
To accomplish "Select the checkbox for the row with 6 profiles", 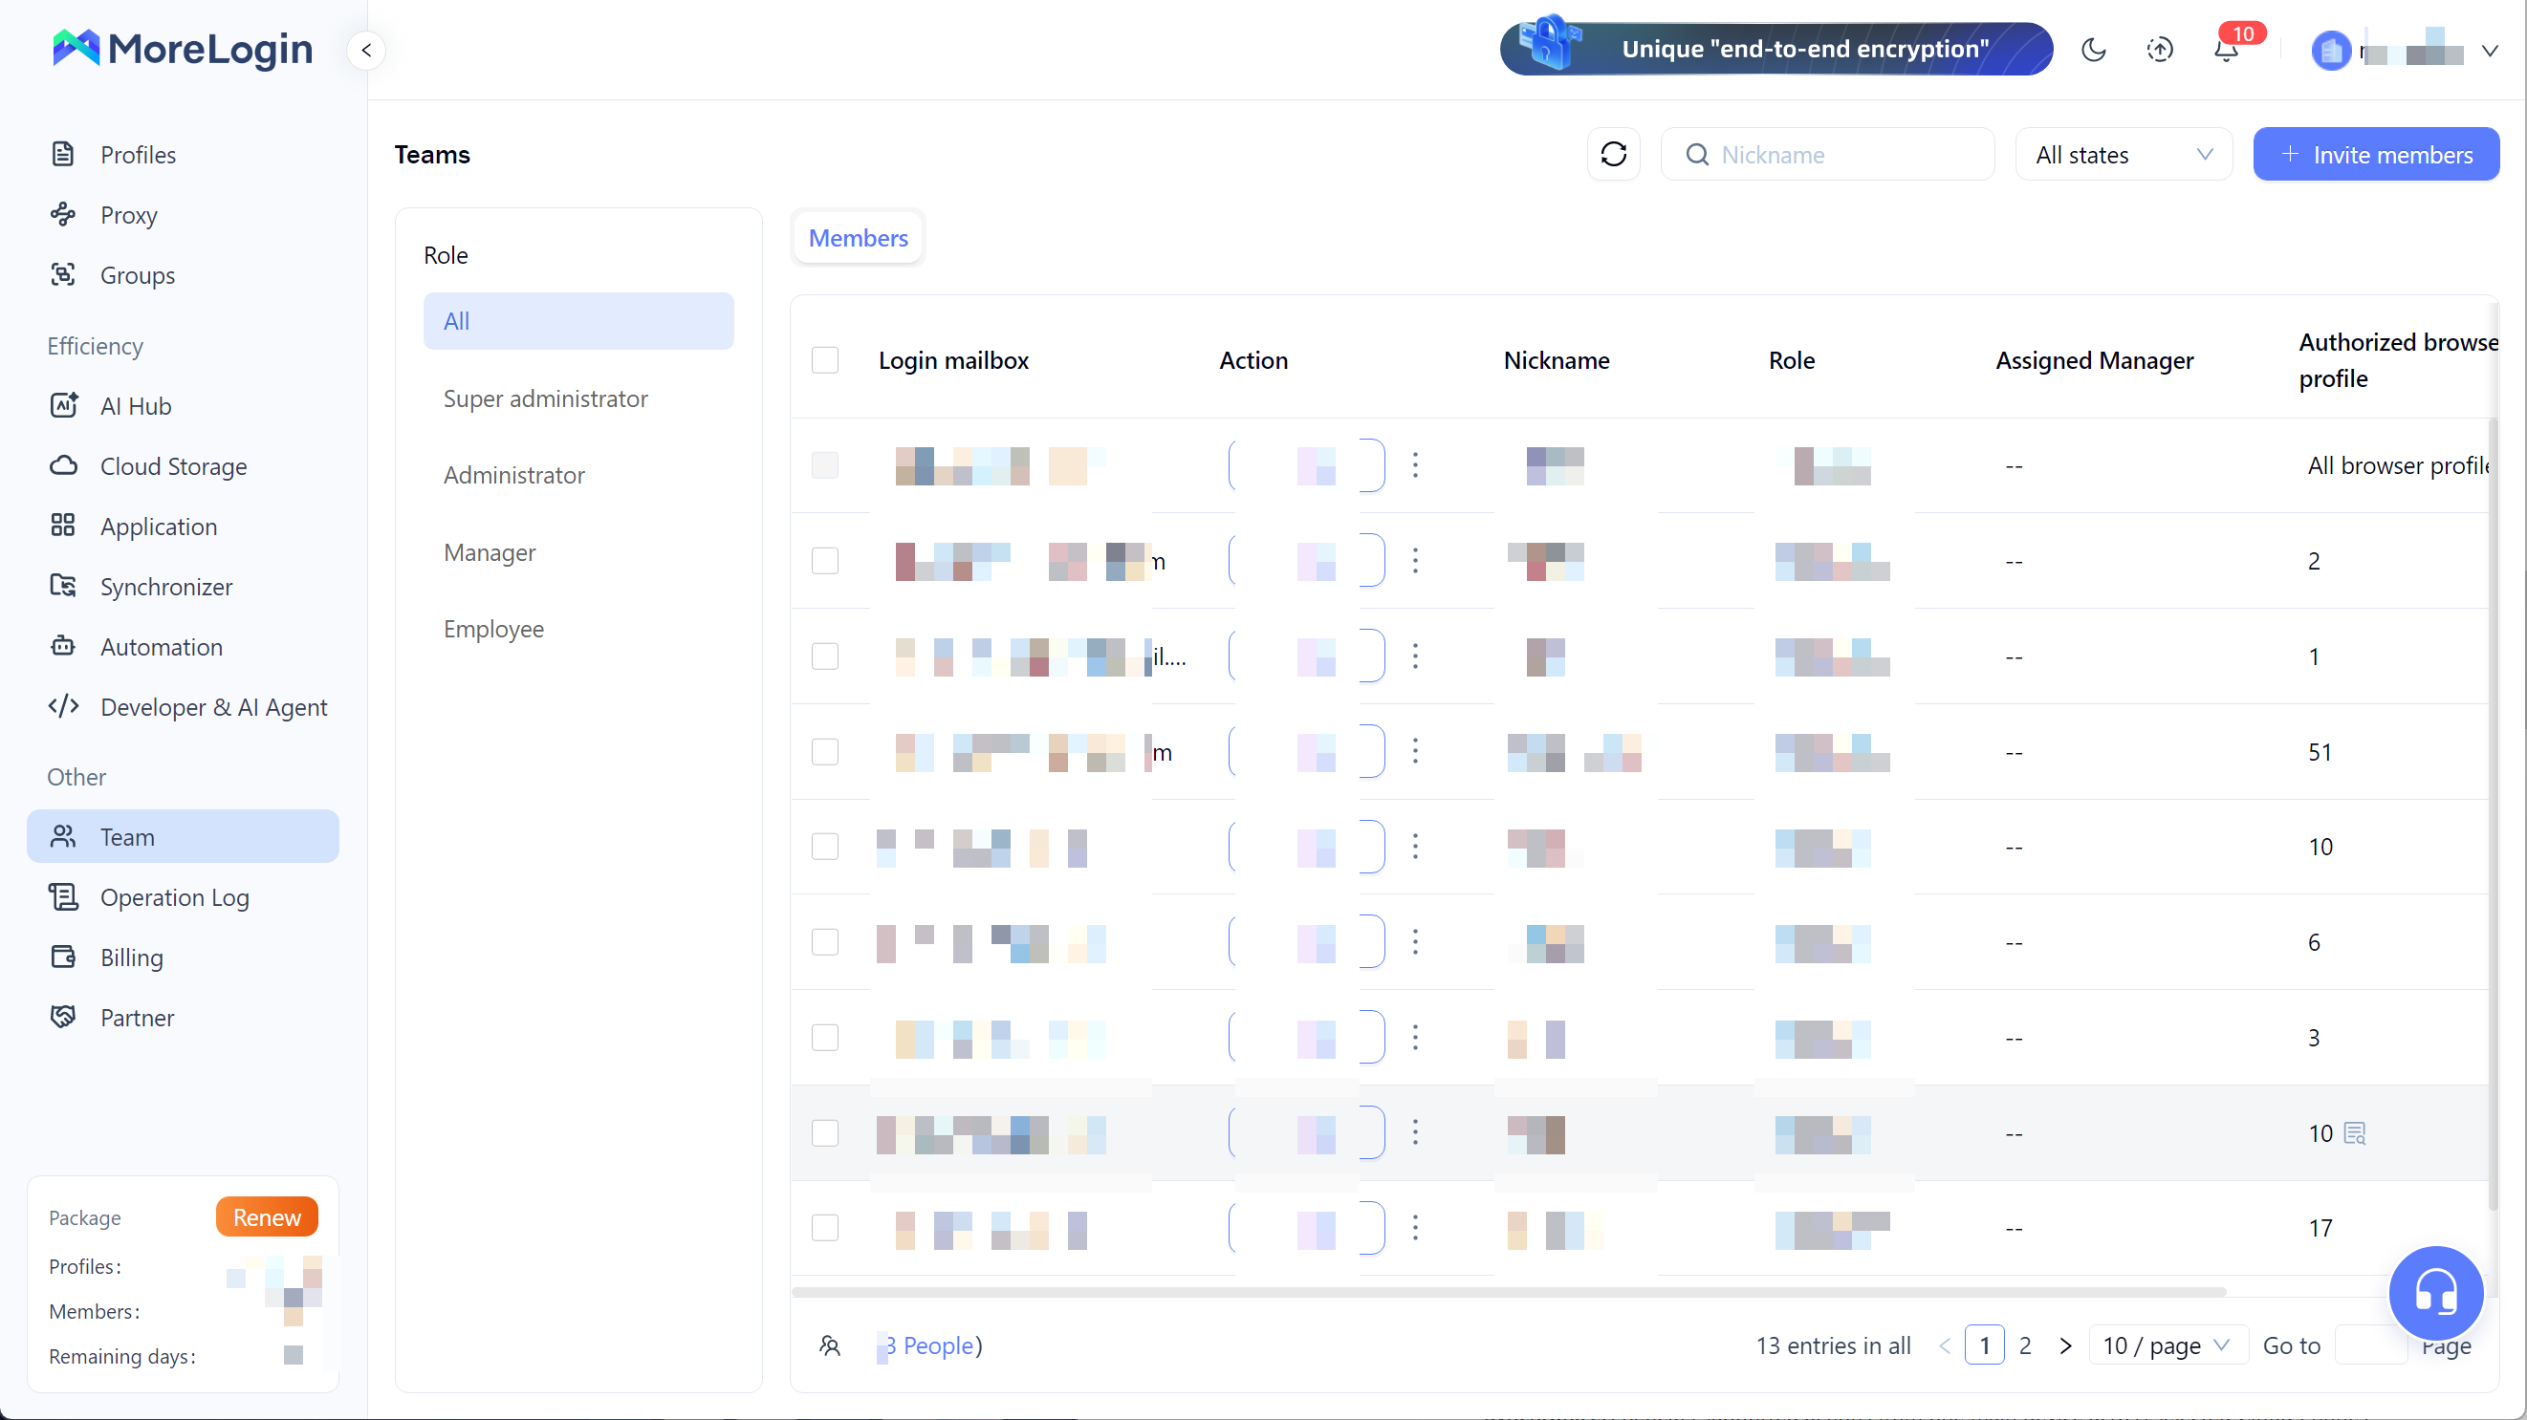I will click(825, 941).
